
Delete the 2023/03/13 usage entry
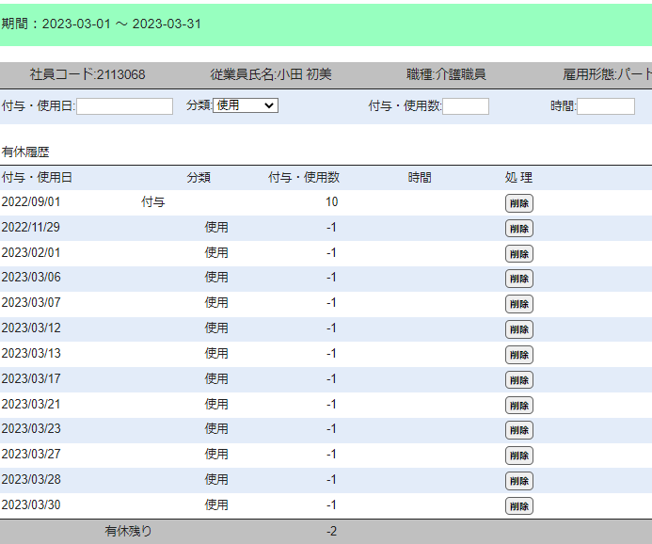pos(518,355)
